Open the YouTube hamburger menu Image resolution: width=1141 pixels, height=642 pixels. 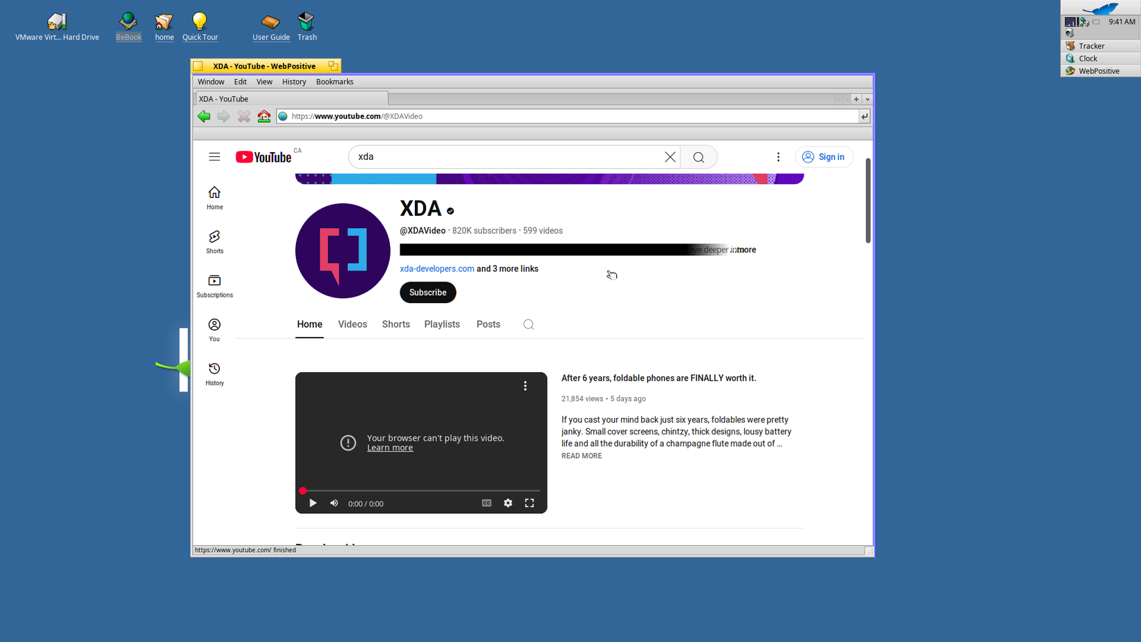(214, 156)
